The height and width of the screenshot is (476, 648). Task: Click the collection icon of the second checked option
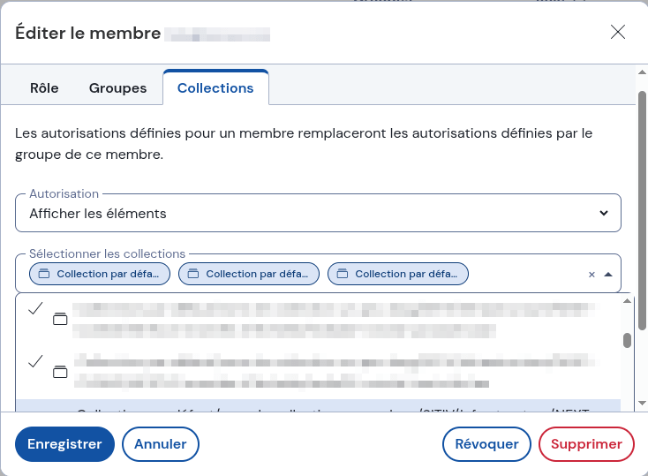coord(60,372)
